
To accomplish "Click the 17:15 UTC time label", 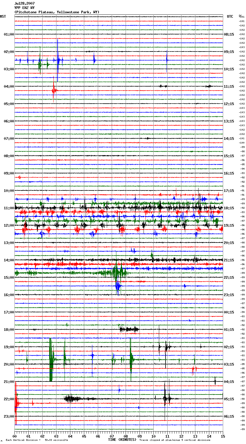I will 229,191.
